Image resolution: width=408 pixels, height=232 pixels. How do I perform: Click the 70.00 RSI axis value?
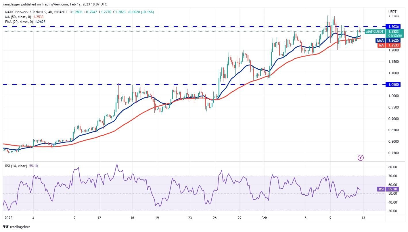pos(393,176)
